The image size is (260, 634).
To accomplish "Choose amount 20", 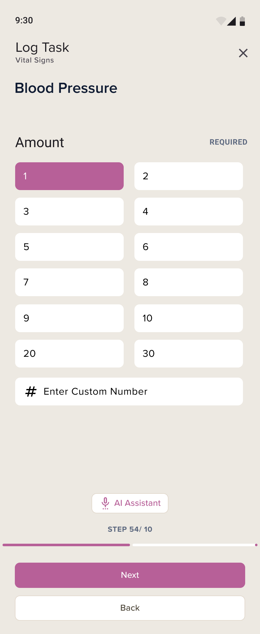I will (69, 354).
